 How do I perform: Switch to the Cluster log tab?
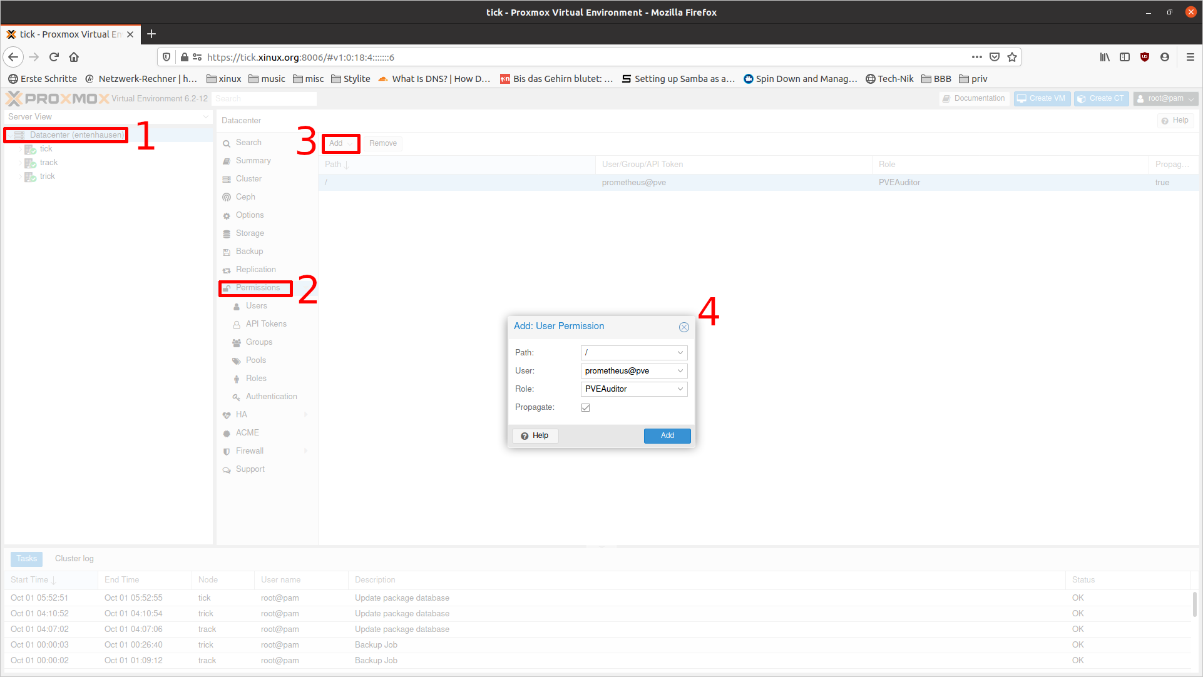(x=74, y=559)
